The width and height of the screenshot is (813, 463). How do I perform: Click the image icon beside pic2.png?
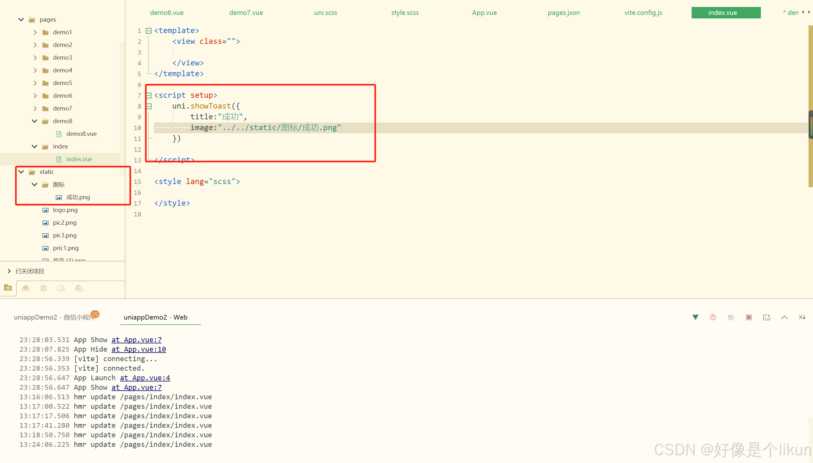point(45,223)
